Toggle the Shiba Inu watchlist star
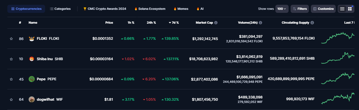The width and height of the screenshot is (359, 110). point(11,59)
